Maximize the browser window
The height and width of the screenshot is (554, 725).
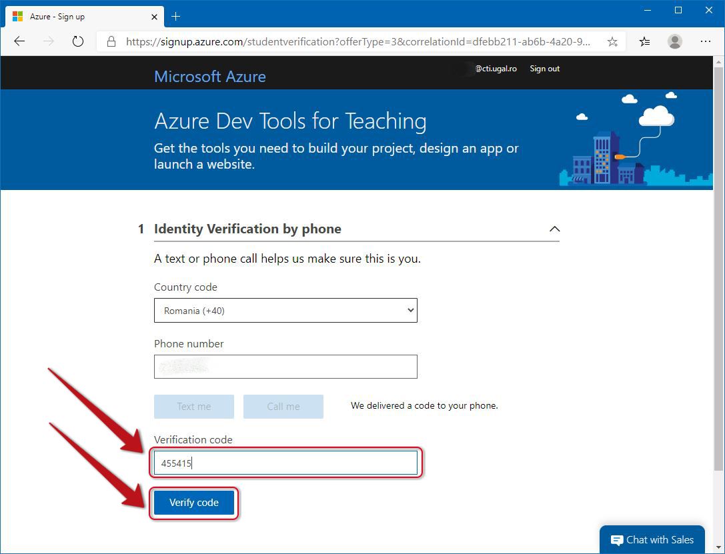point(678,10)
